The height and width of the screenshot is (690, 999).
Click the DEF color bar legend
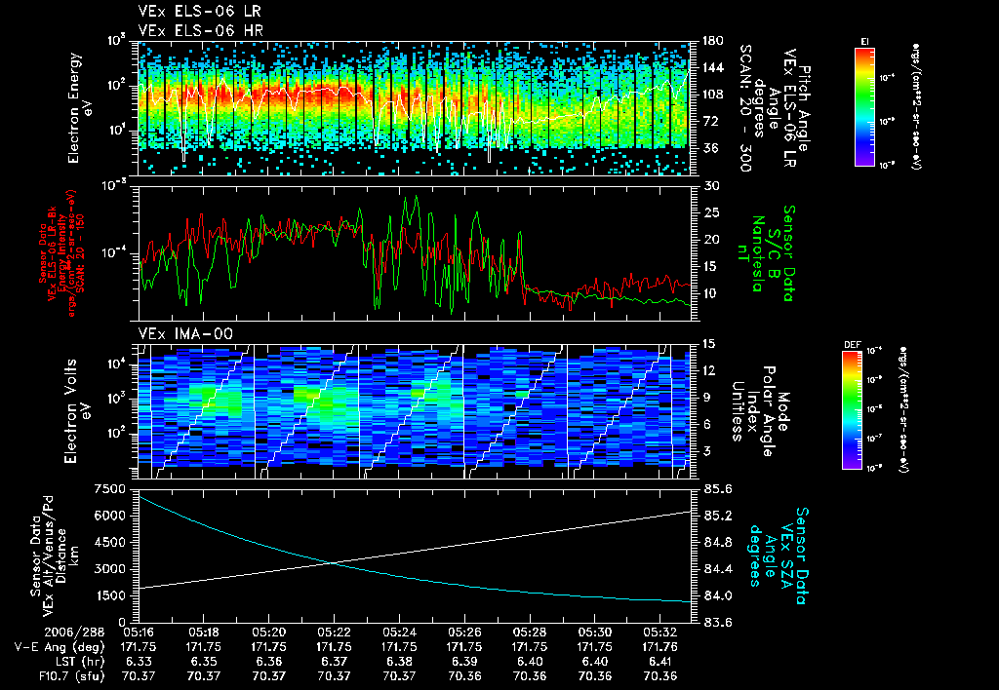[853, 410]
